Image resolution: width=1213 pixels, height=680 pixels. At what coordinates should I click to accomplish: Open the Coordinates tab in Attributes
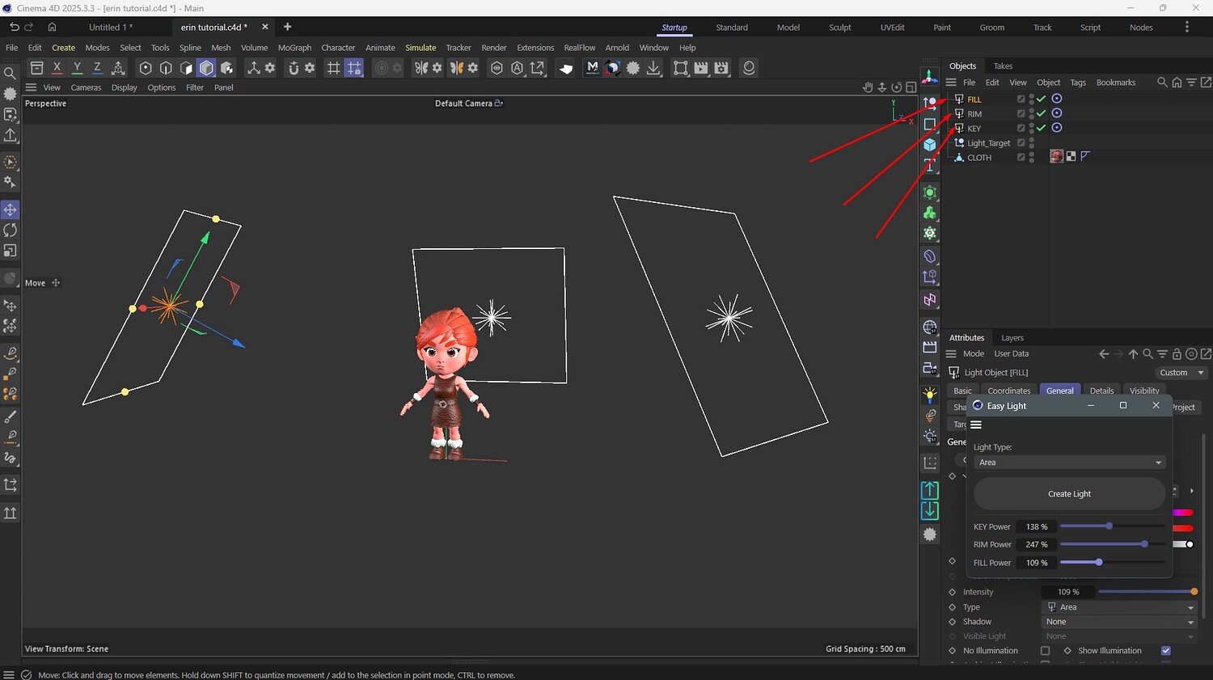point(1009,391)
